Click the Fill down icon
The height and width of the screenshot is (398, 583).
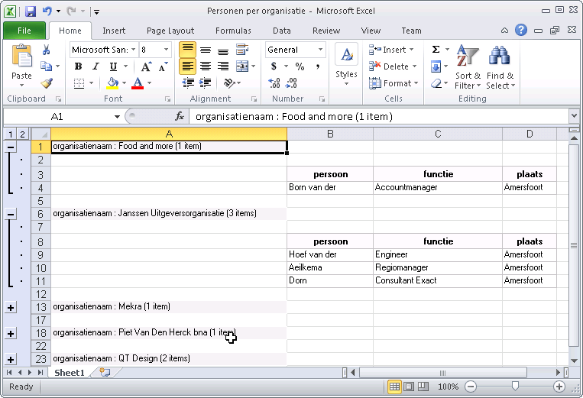(x=436, y=66)
